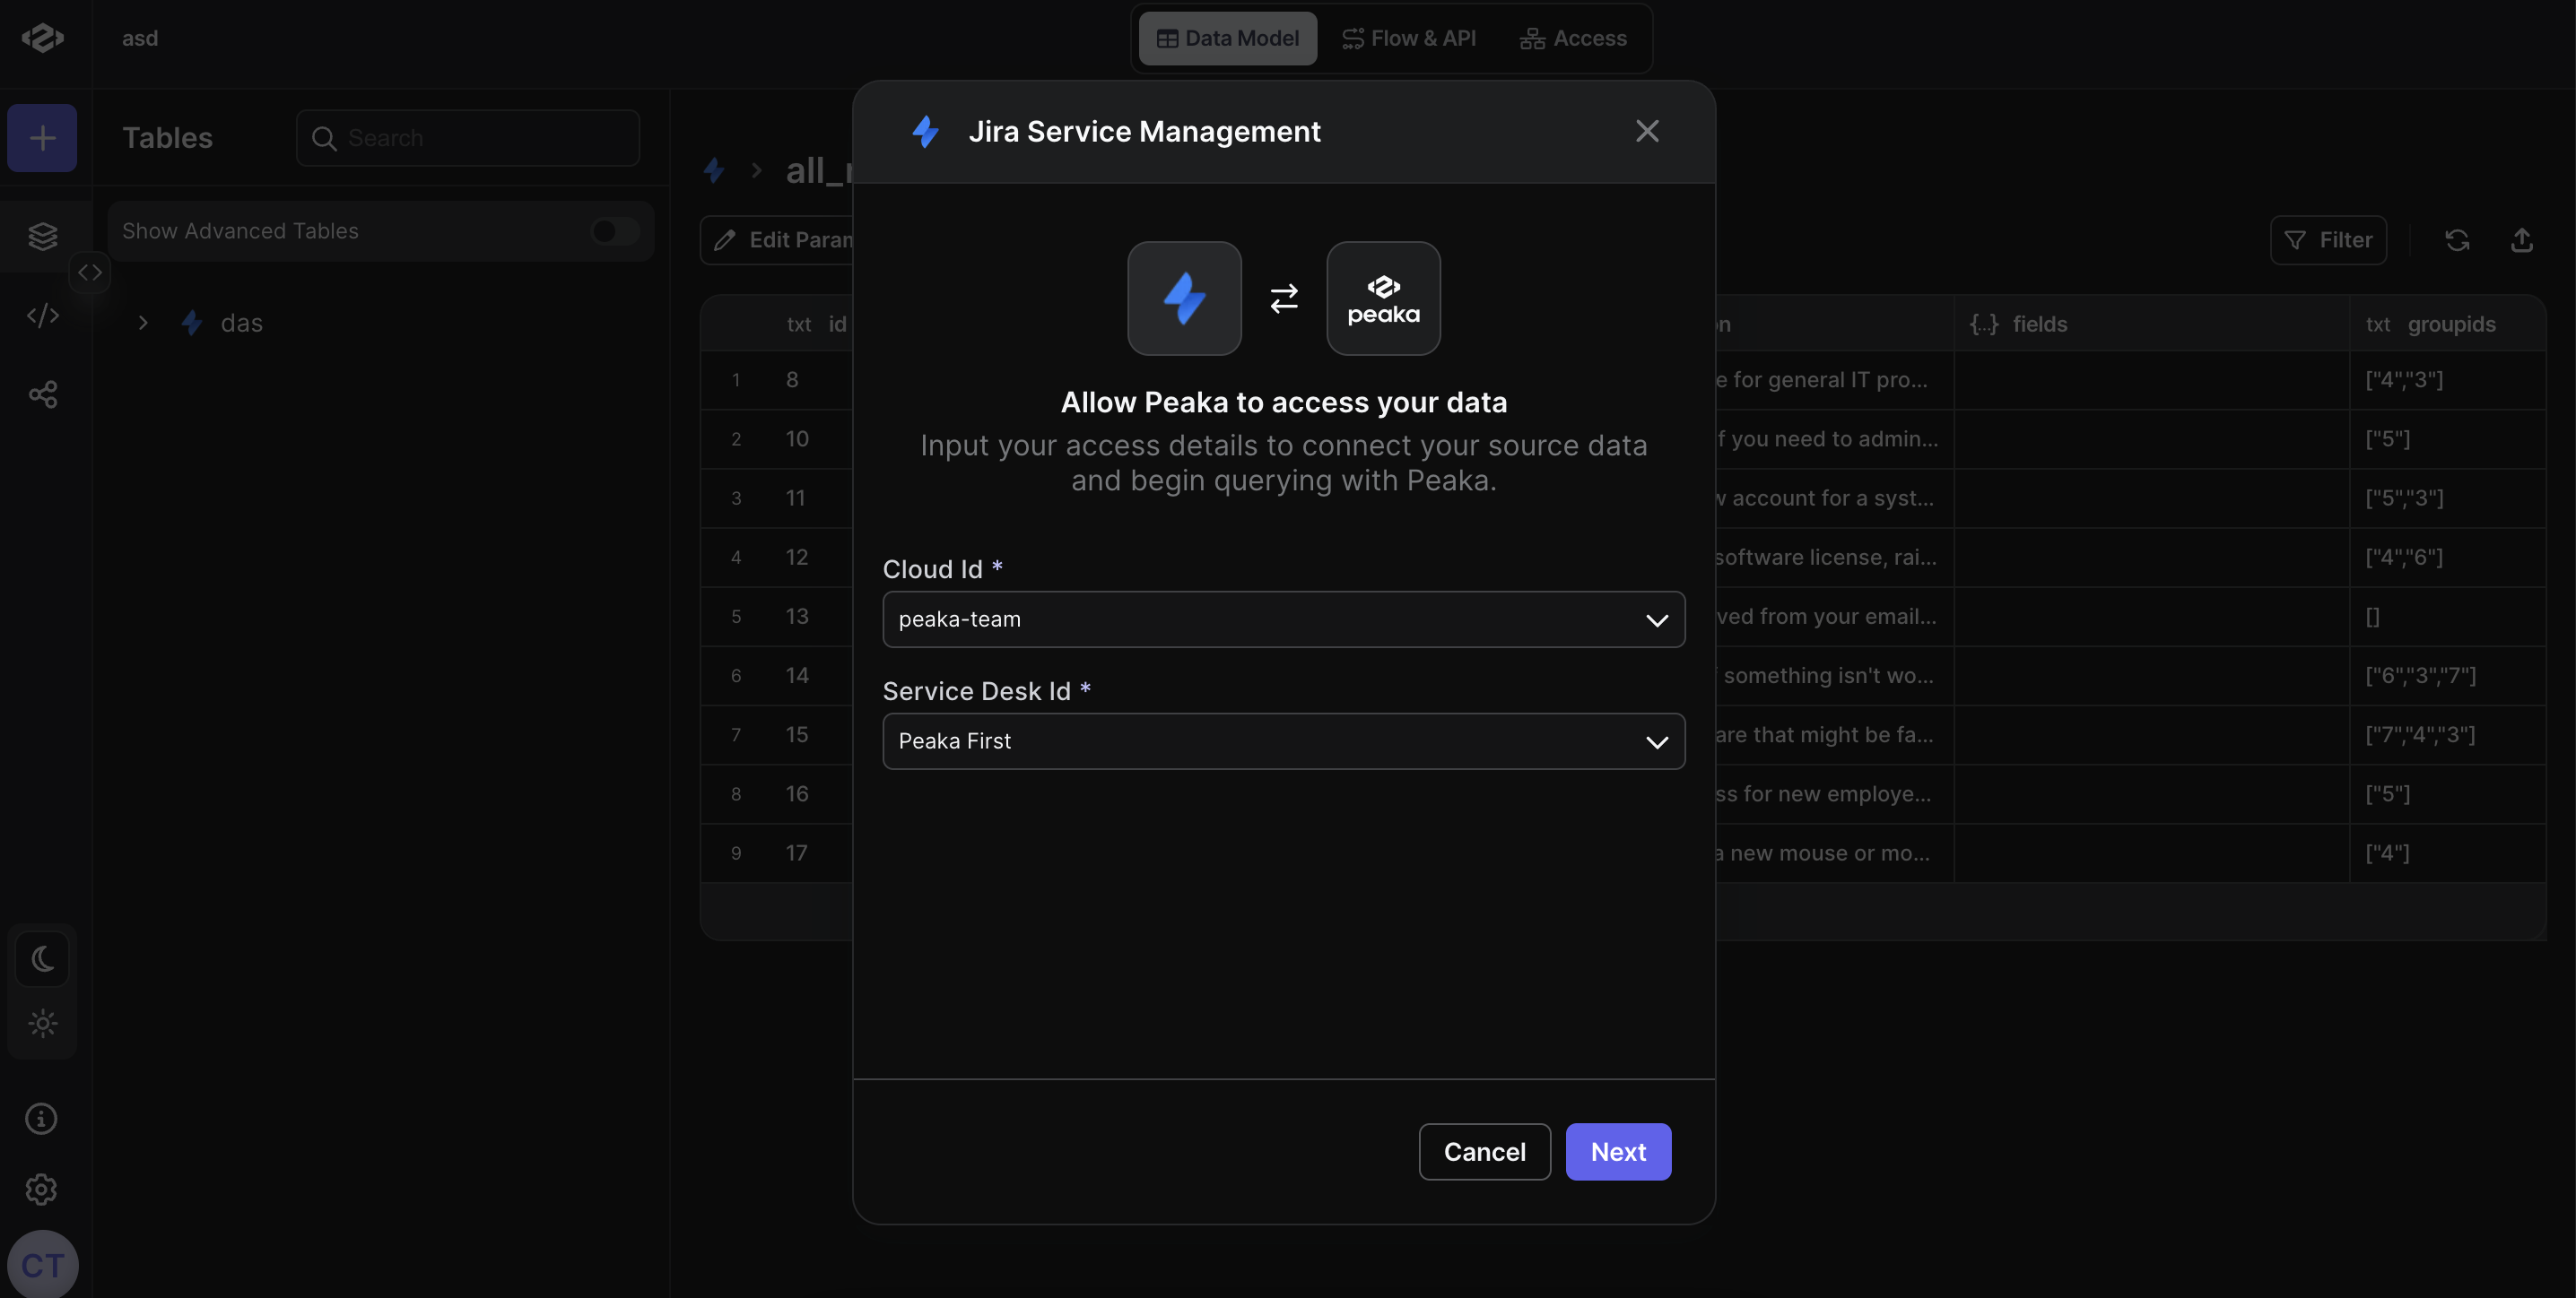Open the layers stack sidebar icon
This screenshot has height=1298, width=2576.
[x=42, y=236]
